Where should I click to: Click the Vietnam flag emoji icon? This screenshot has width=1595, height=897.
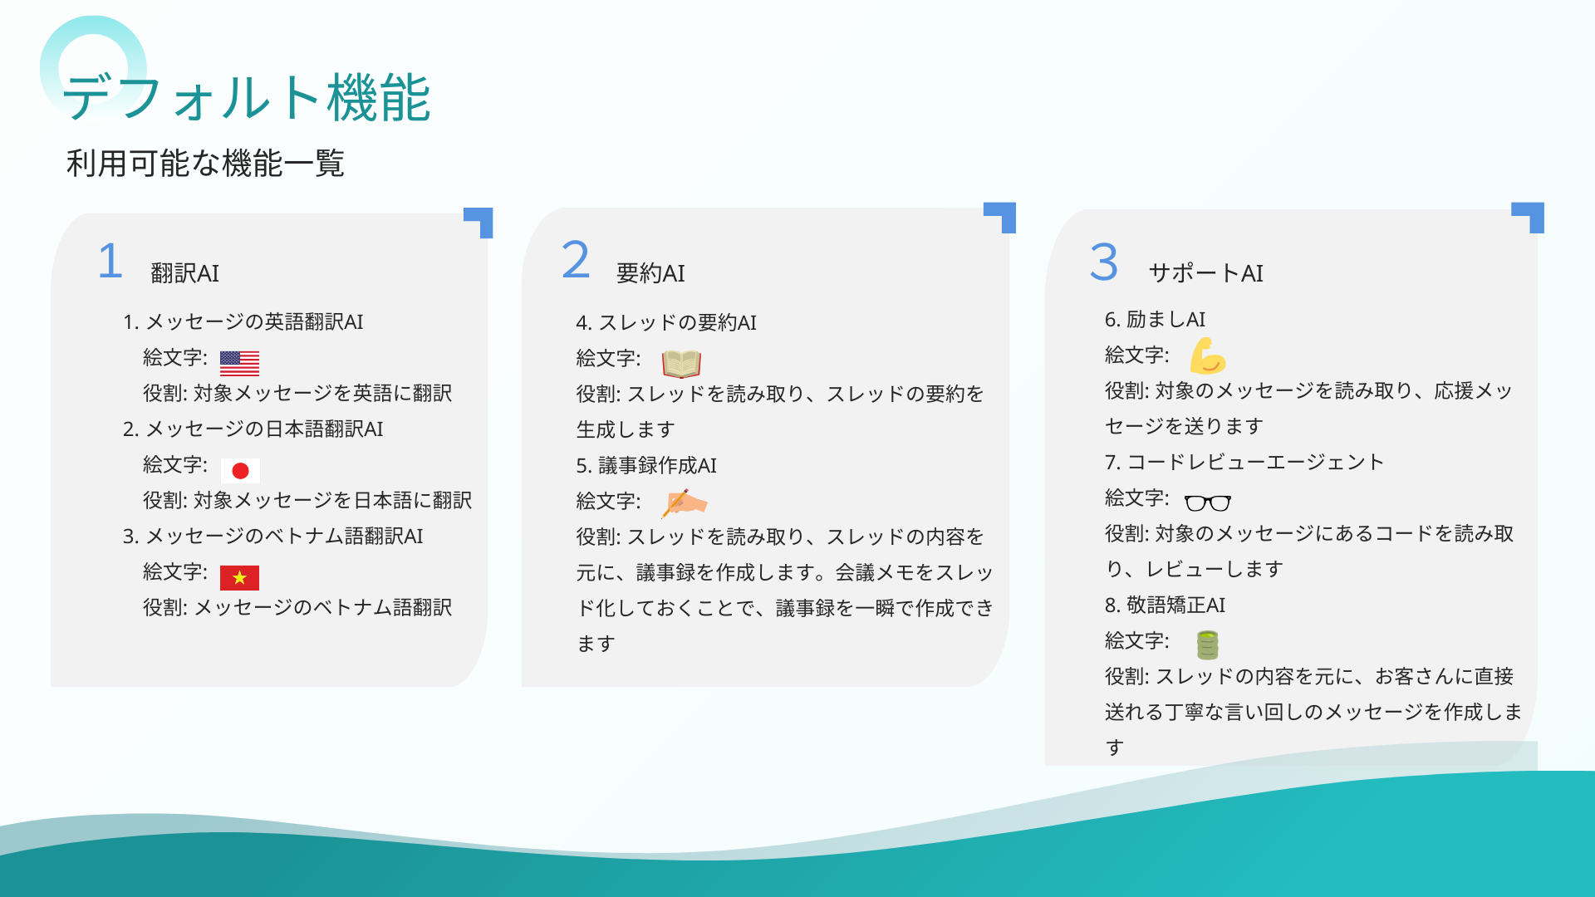(239, 577)
